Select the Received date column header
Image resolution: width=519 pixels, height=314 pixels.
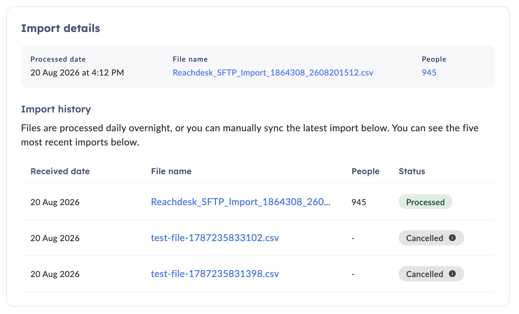point(60,171)
